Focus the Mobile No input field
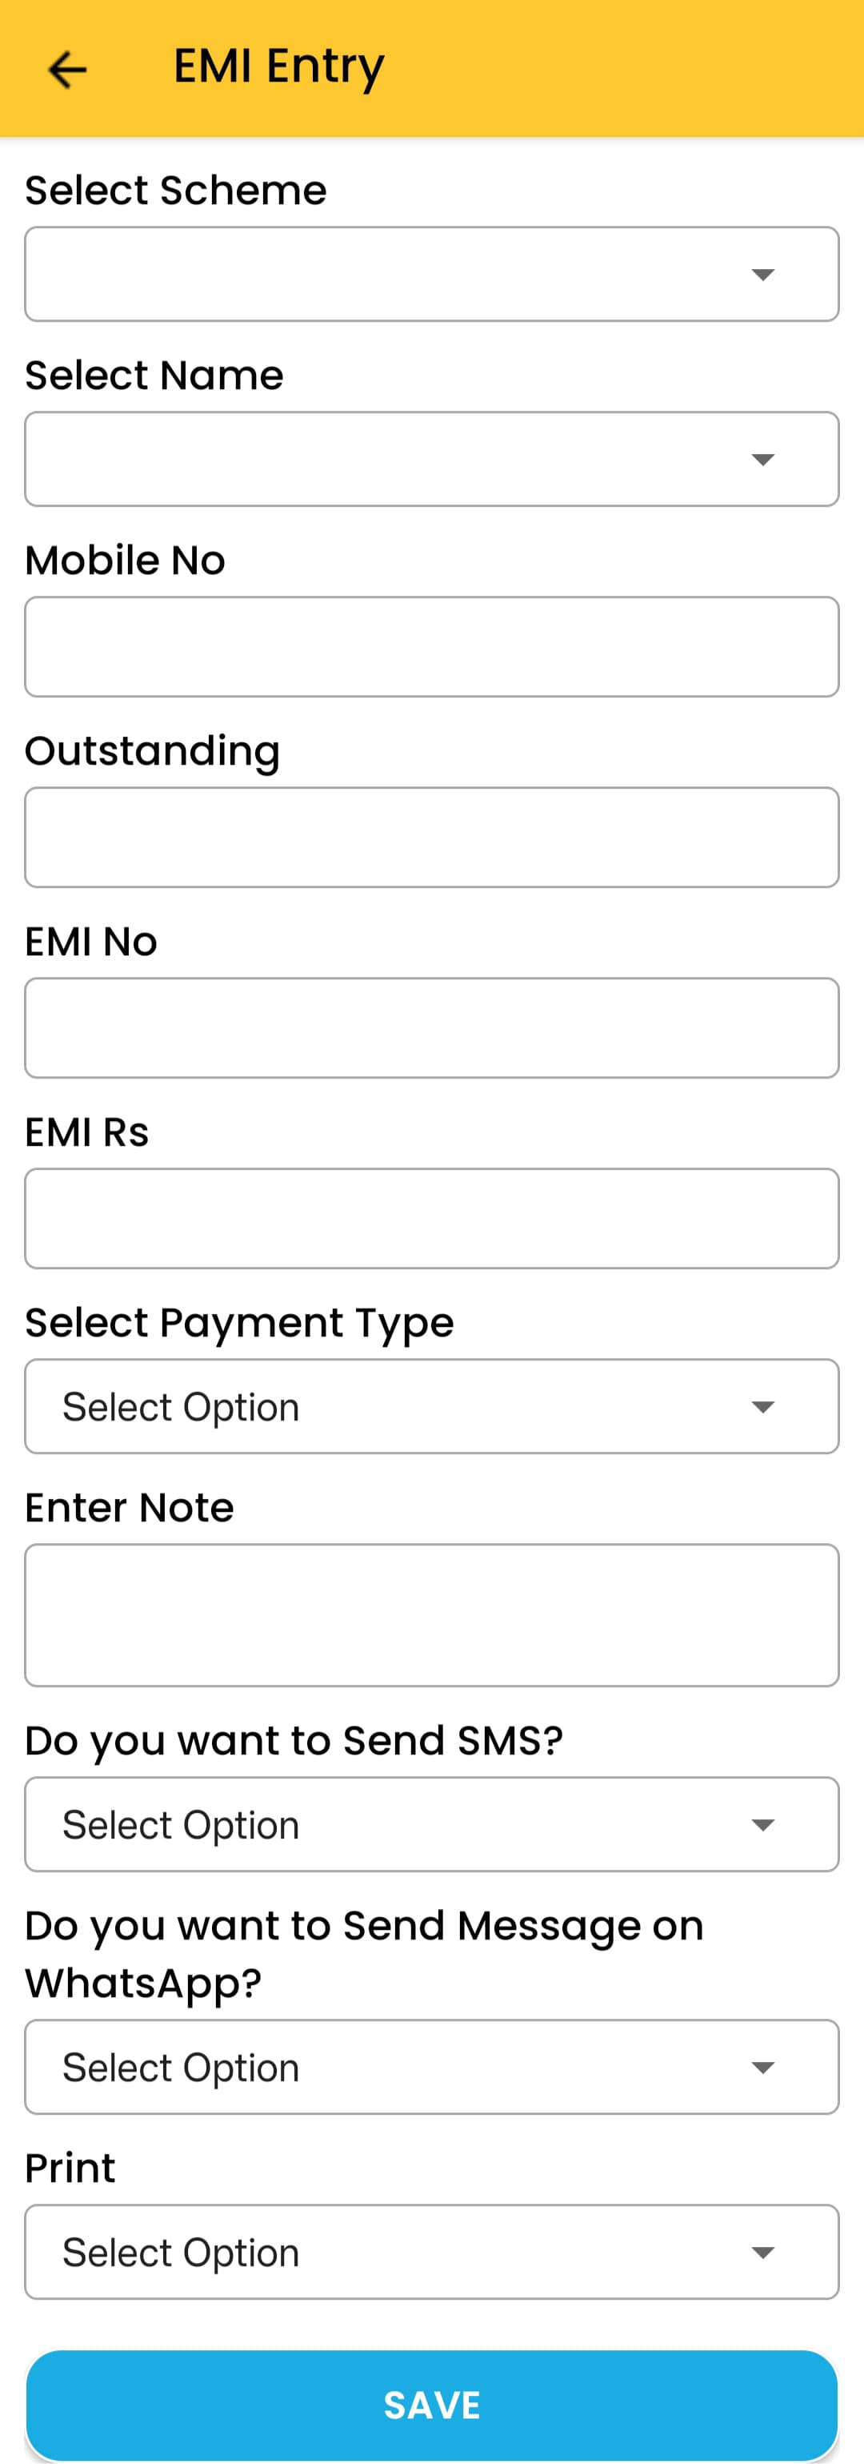 click(431, 646)
